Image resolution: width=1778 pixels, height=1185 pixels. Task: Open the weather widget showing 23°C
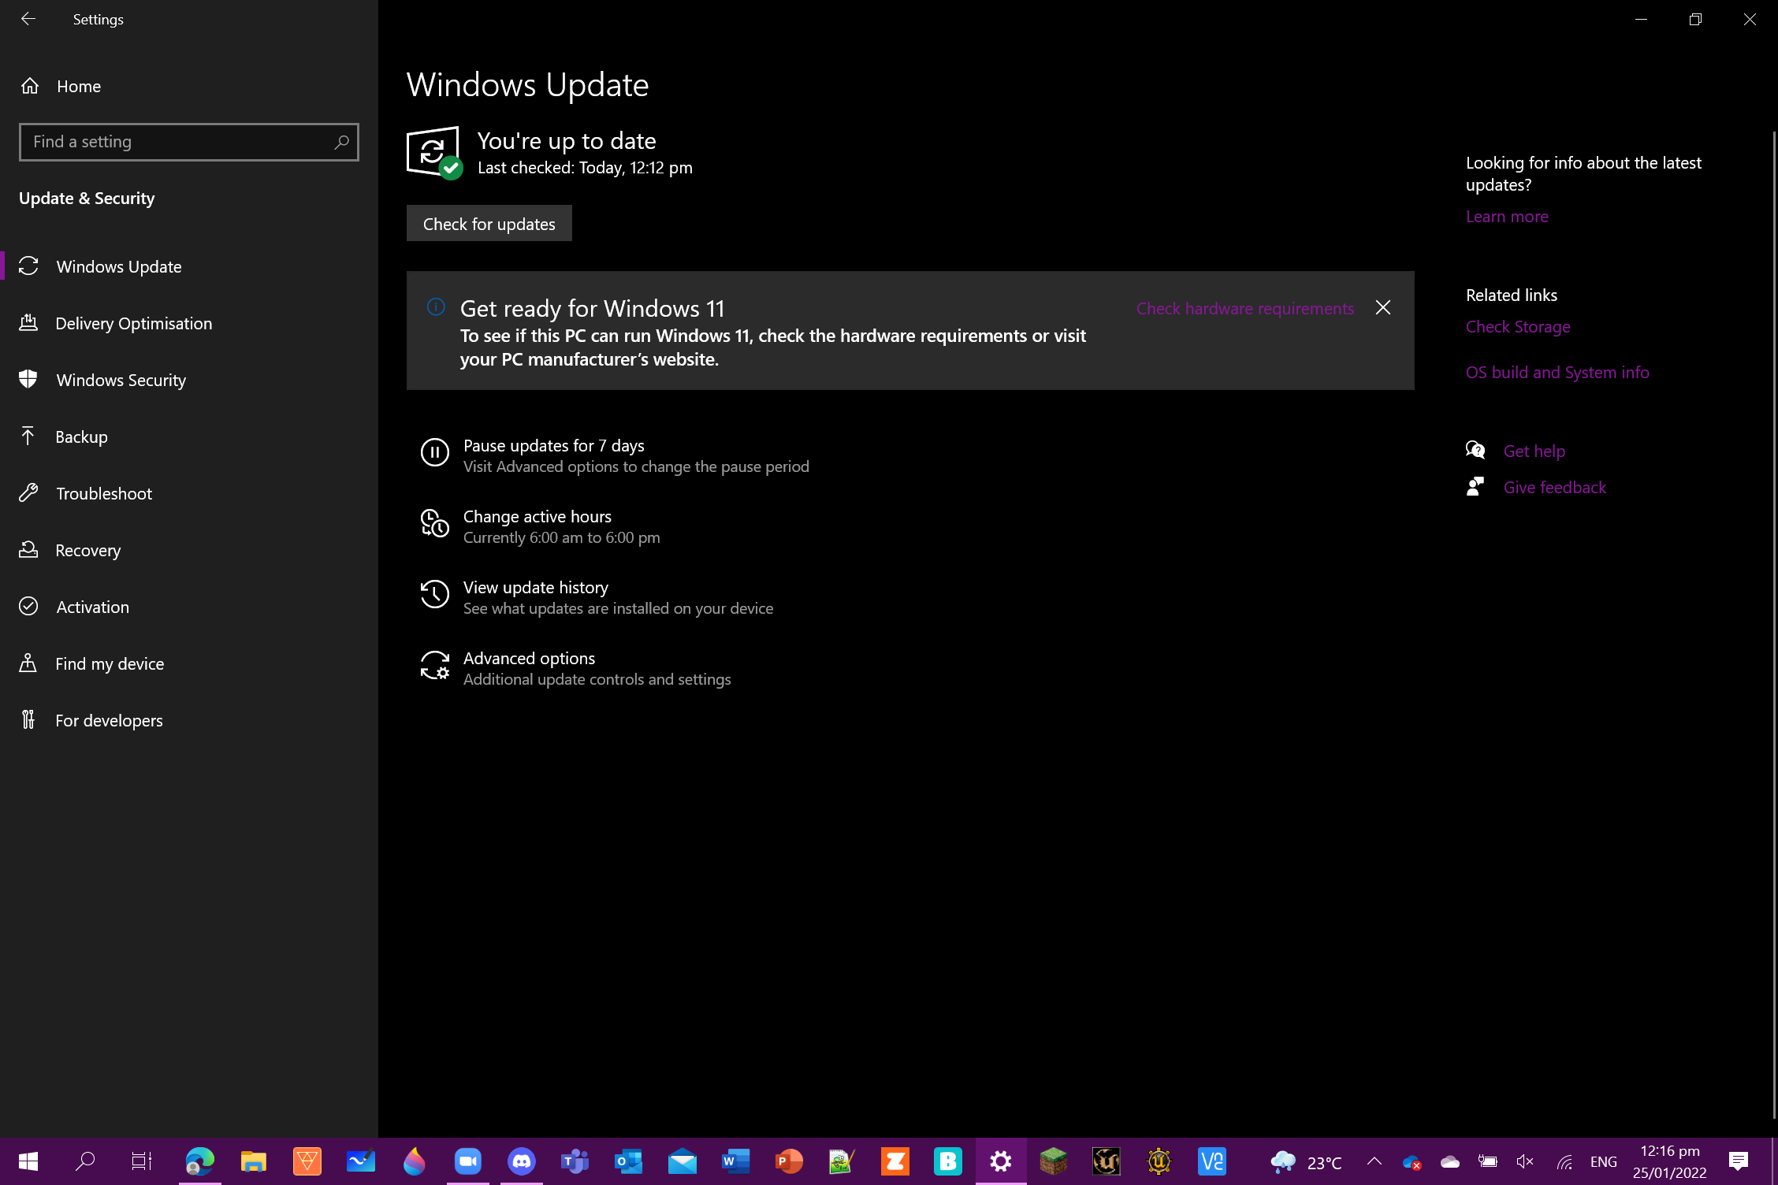1306,1162
